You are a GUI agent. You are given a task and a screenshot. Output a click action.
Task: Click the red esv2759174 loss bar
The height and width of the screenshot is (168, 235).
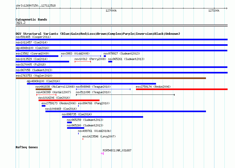coord(182,89)
